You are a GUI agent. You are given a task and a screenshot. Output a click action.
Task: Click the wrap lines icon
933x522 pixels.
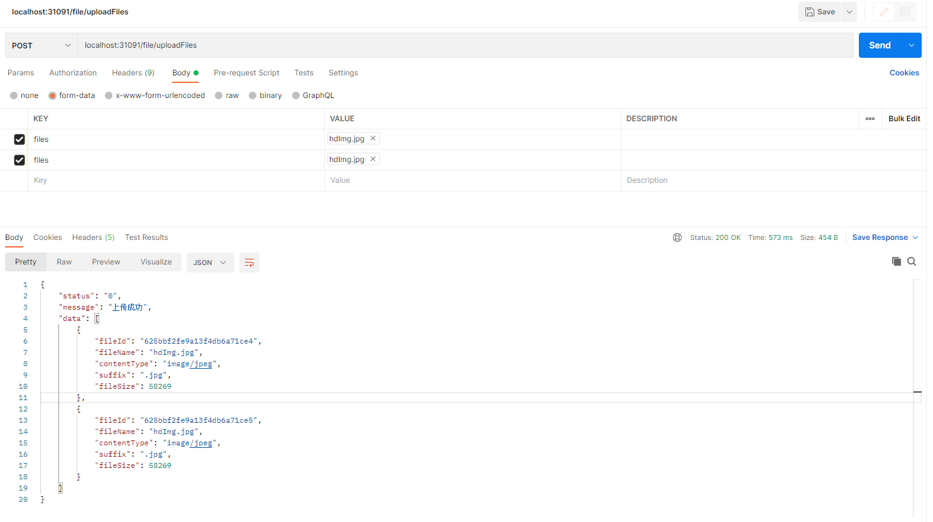[249, 263]
